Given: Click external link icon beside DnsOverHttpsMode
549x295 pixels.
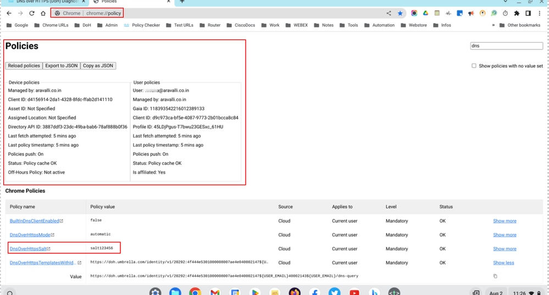Looking at the screenshot, I should pos(53,235).
